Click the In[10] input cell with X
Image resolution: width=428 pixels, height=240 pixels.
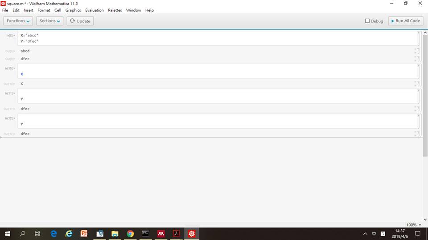pos(218,71)
